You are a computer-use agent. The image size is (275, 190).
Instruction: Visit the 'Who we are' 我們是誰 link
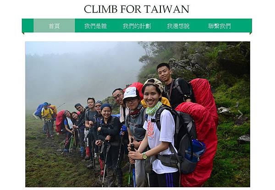(96, 26)
